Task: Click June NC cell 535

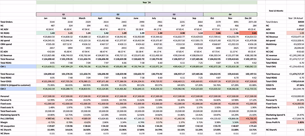Action: pyautogui.click(x=142, y=25)
